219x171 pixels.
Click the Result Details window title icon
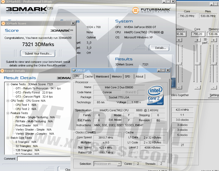pos(2,71)
